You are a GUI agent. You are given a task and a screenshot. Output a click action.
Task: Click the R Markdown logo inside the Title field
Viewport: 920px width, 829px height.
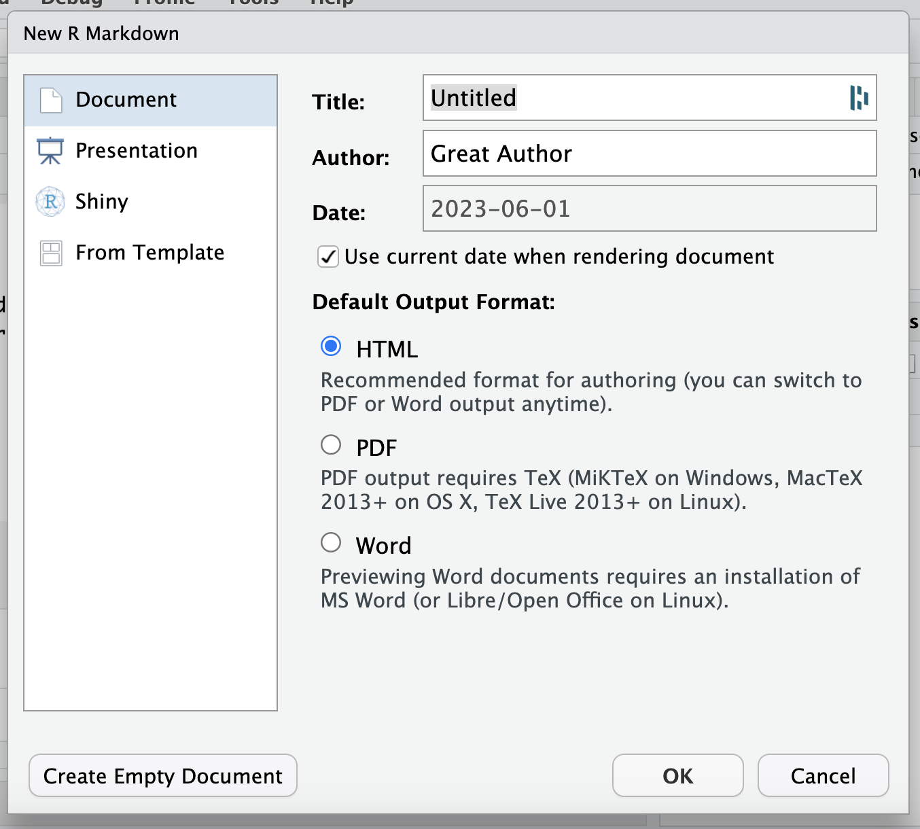859,98
